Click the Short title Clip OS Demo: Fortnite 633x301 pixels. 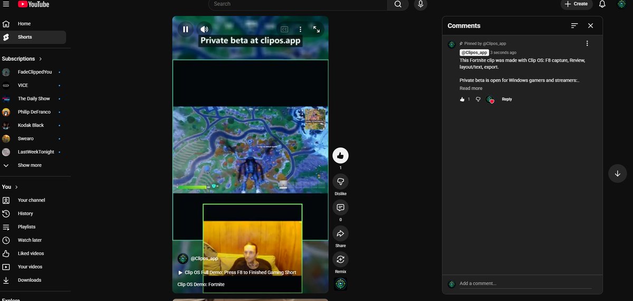[x=201, y=284]
